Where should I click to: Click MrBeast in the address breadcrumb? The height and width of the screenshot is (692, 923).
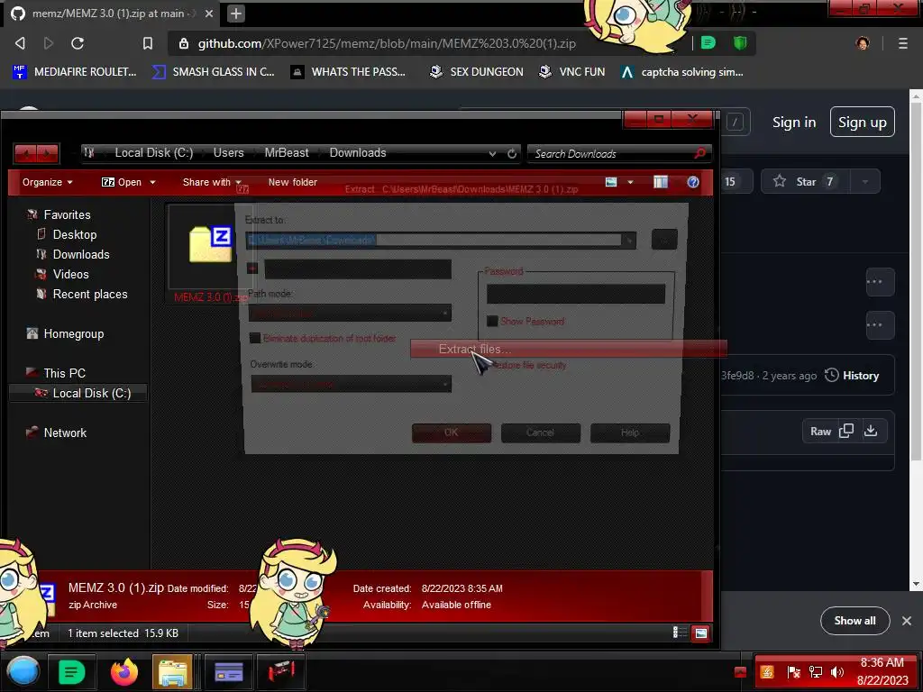[287, 153]
